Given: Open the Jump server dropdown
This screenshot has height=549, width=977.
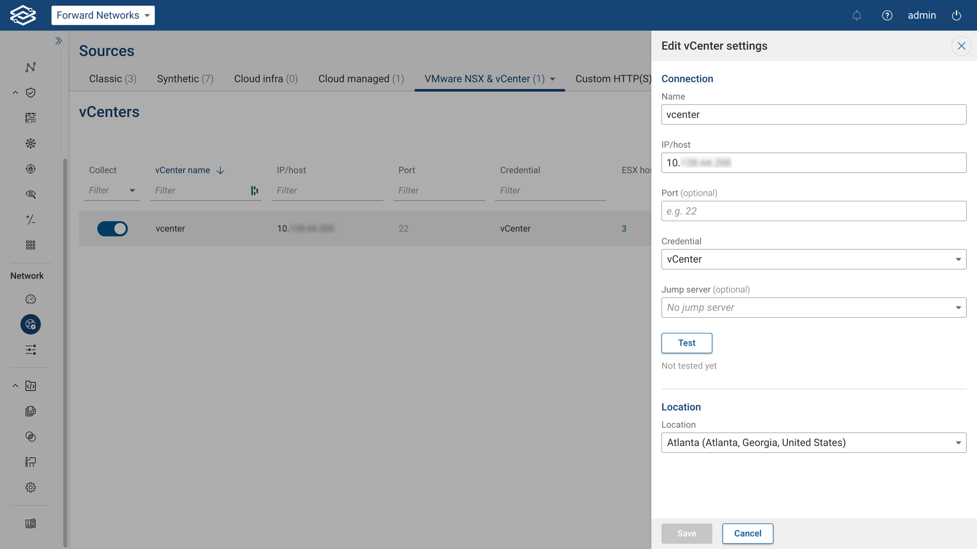Looking at the screenshot, I should coord(813,307).
